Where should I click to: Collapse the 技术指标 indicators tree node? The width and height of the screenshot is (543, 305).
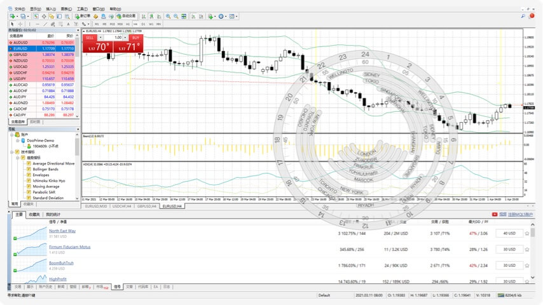point(12,152)
